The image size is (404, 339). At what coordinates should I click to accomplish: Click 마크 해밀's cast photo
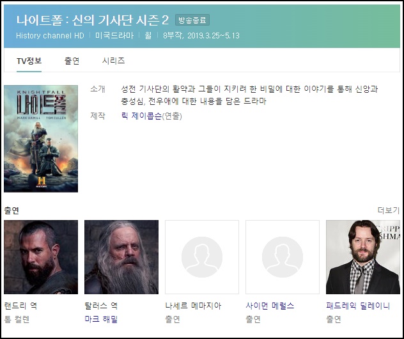click(x=121, y=257)
